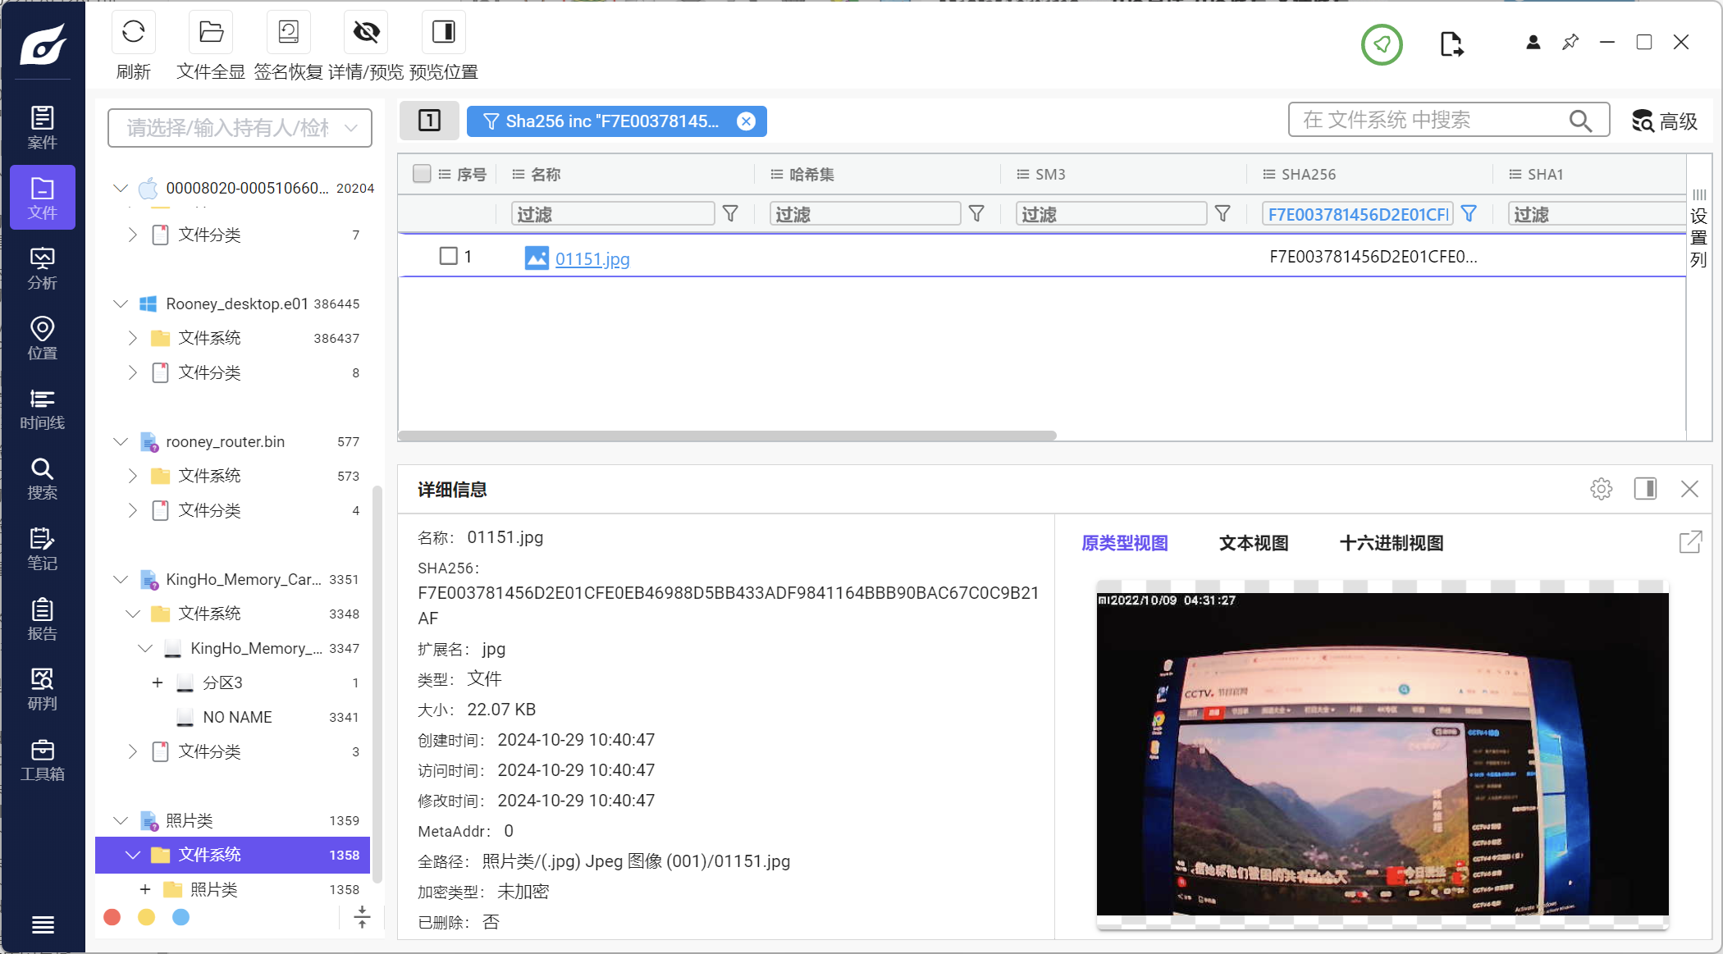This screenshot has height=954, width=1723.
Task: Expand 照片类 subfolder with plus sign
Action: [x=145, y=889]
